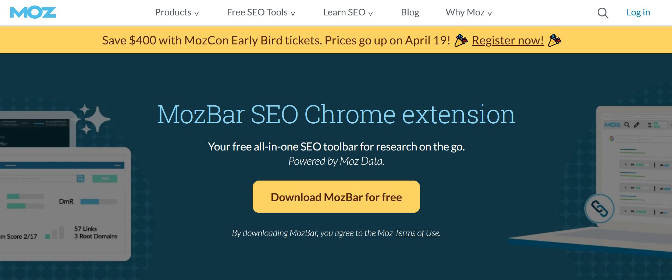The image size is (672, 280).
Task: Open the Register now! link
Action: coord(508,40)
